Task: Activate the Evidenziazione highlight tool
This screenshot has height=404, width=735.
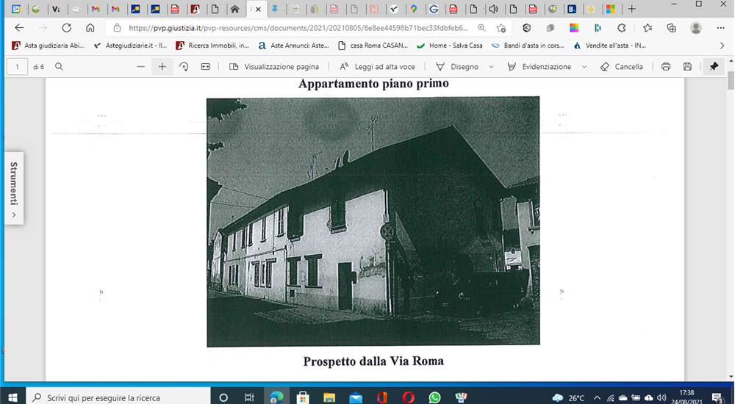Action: 539,67
